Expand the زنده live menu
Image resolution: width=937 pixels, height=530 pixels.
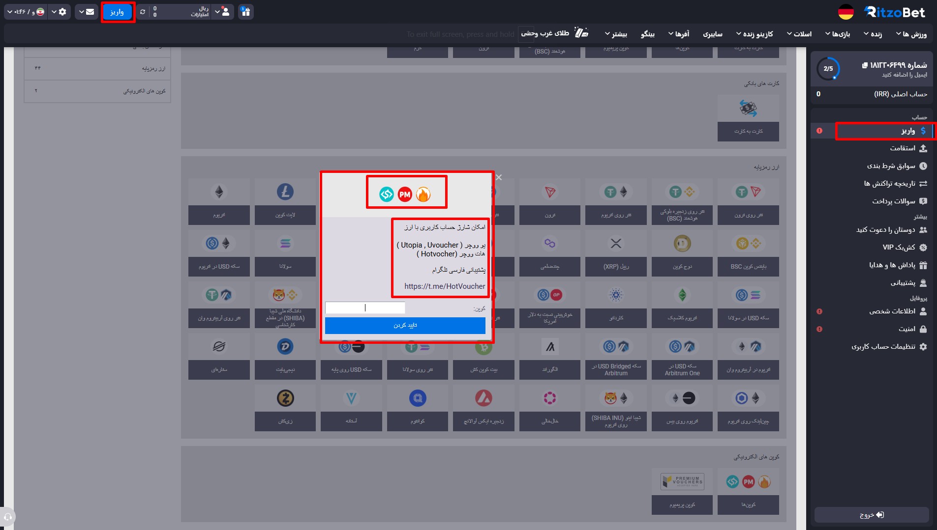tap(873, 34)
